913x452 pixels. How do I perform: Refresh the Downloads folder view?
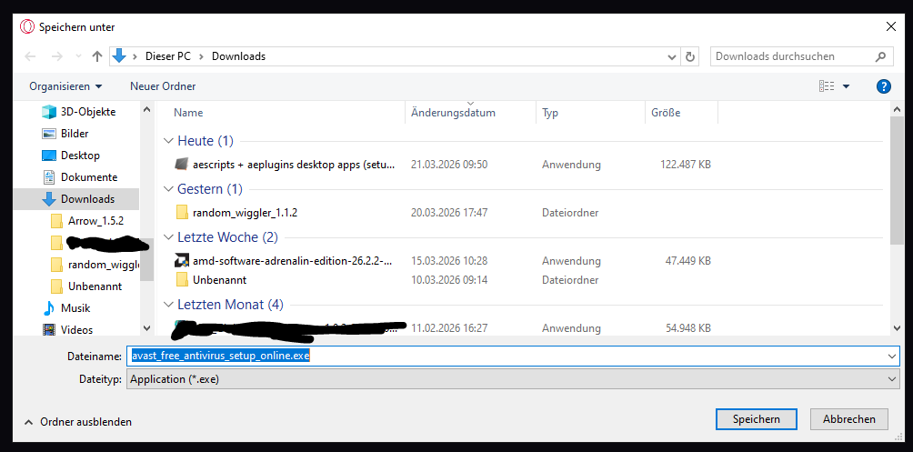[690, 56]
